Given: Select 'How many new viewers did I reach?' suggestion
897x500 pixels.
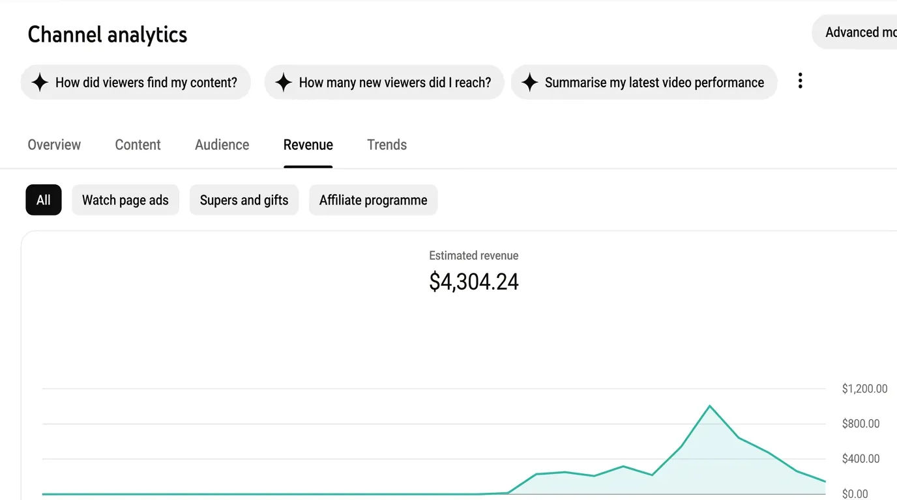Looking at the screenshot, I should click(x=384, y=82).
